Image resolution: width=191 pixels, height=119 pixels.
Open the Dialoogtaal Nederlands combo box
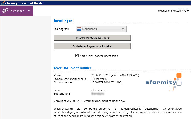tap(101, 29)
